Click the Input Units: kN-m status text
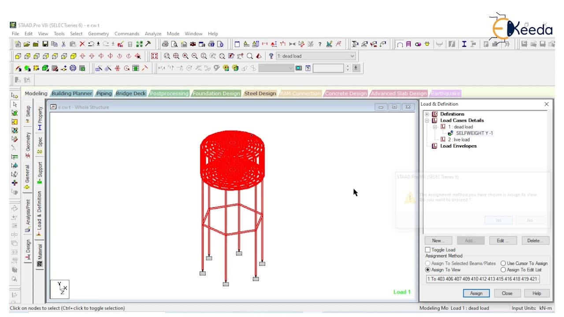The width and height of the screenshot is (564, 317). tap(531, 308)
